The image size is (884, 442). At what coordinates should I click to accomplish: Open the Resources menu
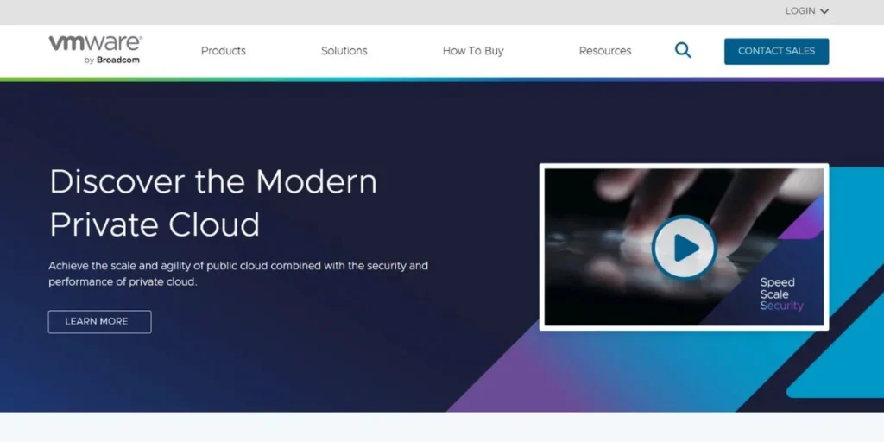pyautogui.click(x=605, y=51)
